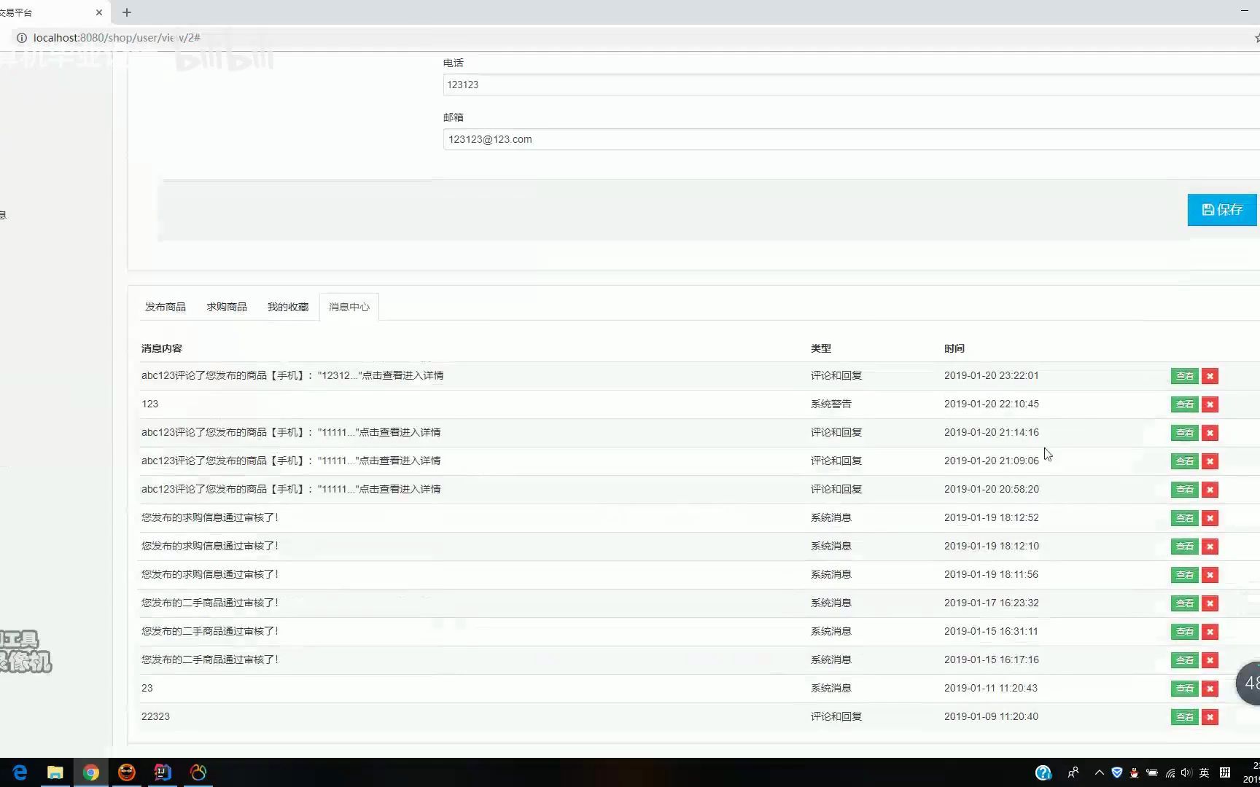
Task: Click the 邮箱 email input field
Action: pyautogui.click(x=852, y=139)
